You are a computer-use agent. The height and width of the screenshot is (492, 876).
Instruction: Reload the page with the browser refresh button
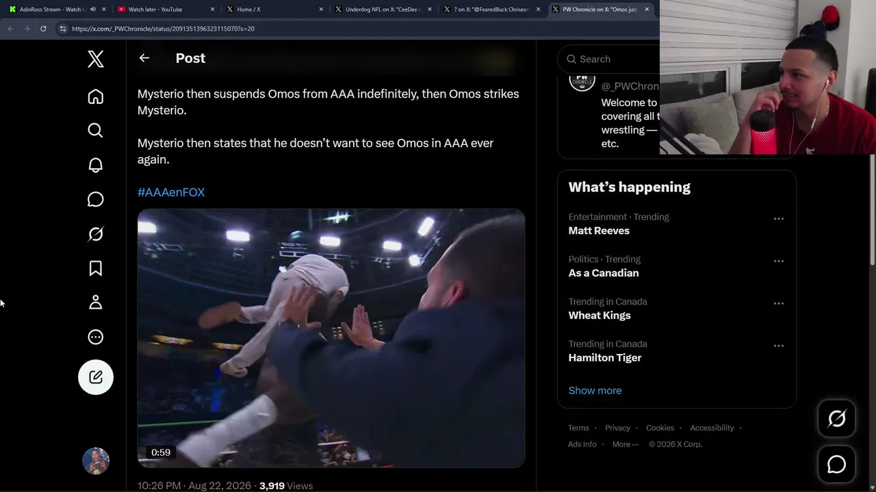click(43, 29)
